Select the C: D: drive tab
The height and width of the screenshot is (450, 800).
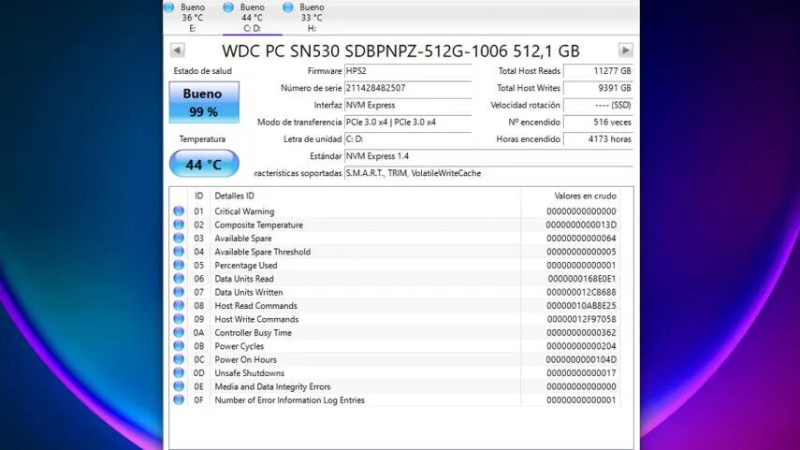point(252,17)
